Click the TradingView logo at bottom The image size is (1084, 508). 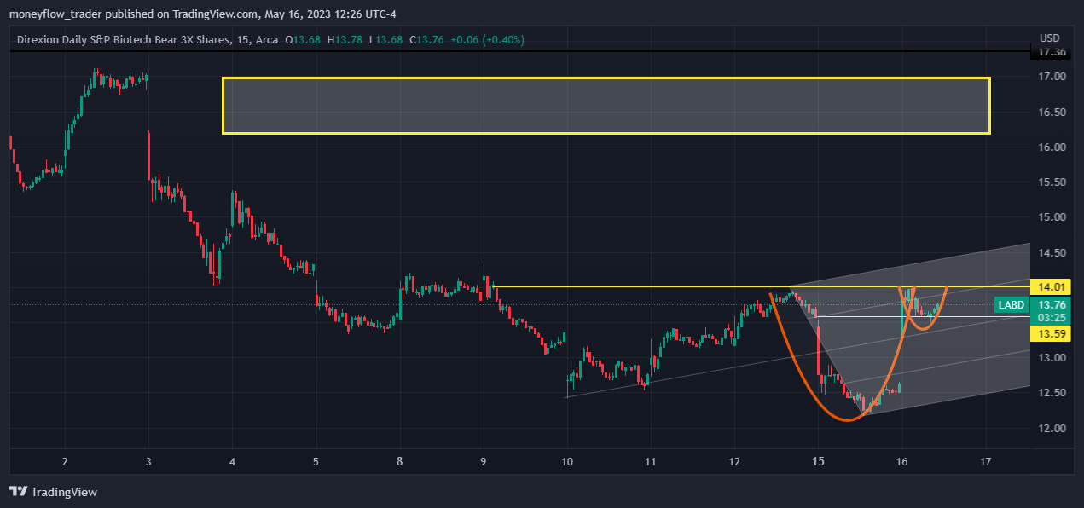(x=53, y=492)
